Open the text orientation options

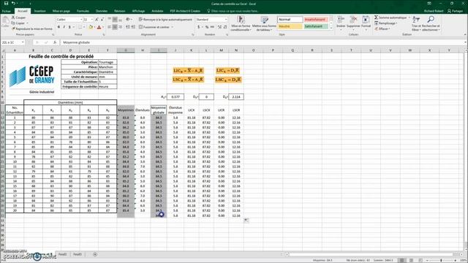coord(129,20)
